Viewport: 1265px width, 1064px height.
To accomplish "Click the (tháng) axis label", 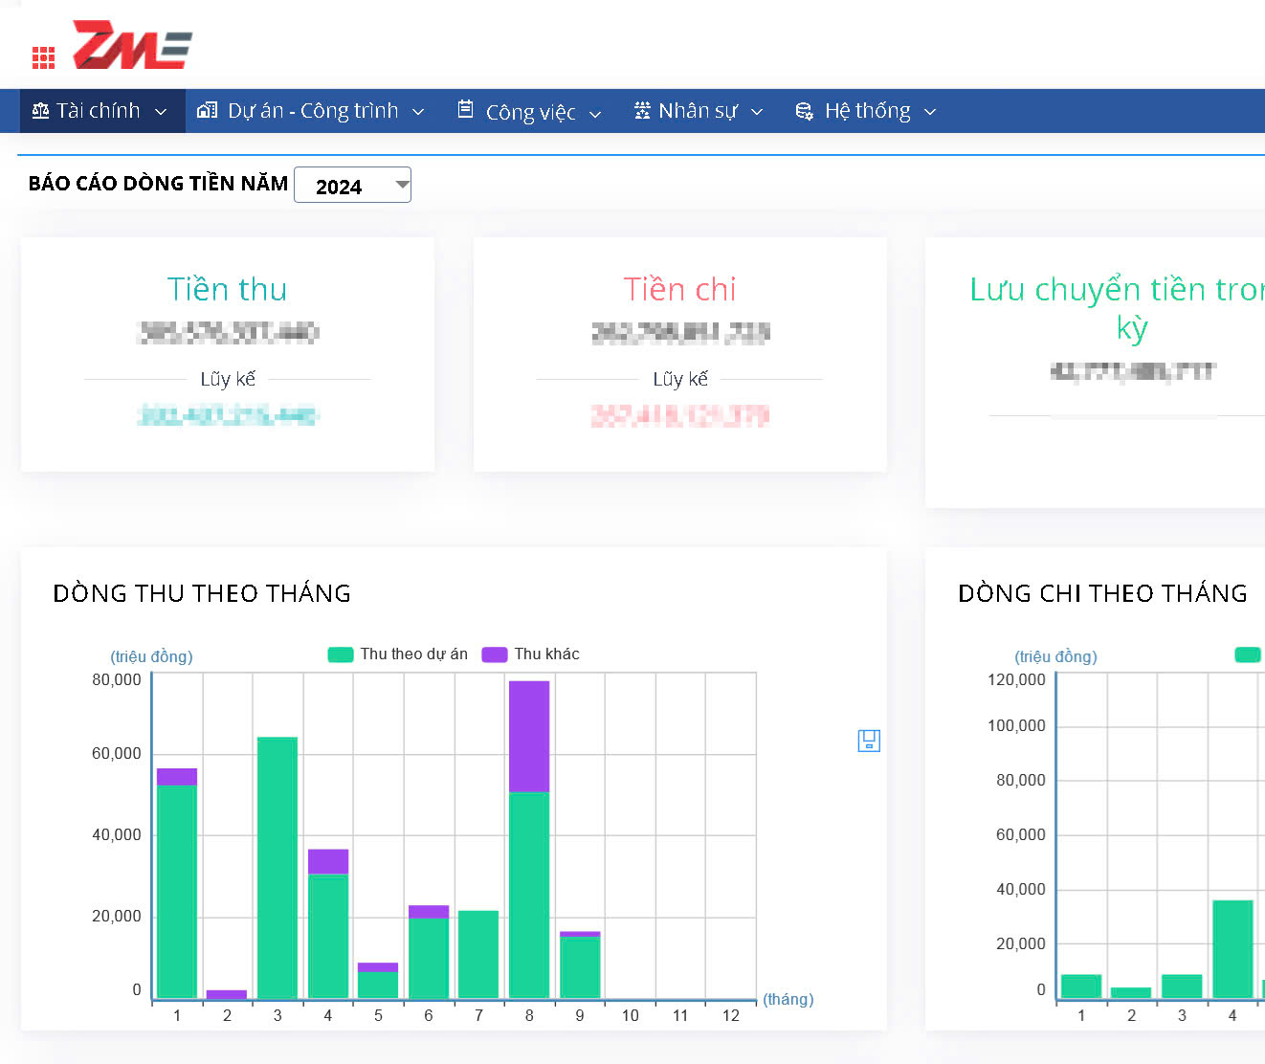I will (x=788, y=999).
